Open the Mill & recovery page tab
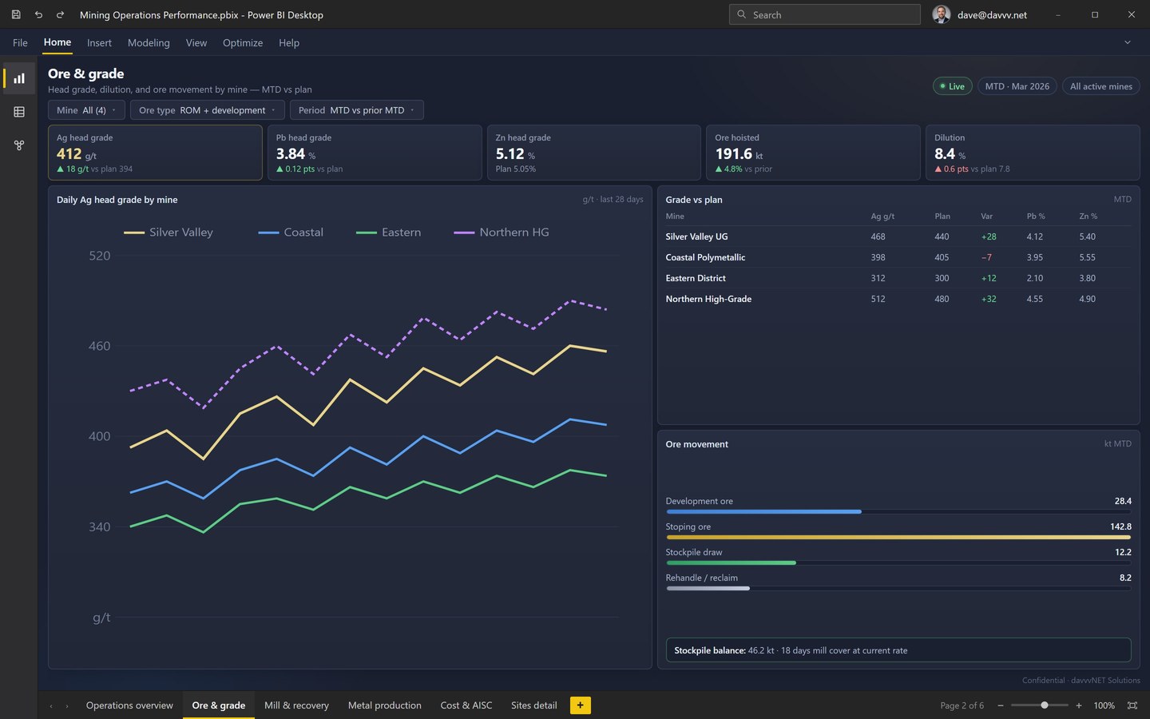 (x=296, y=705)
